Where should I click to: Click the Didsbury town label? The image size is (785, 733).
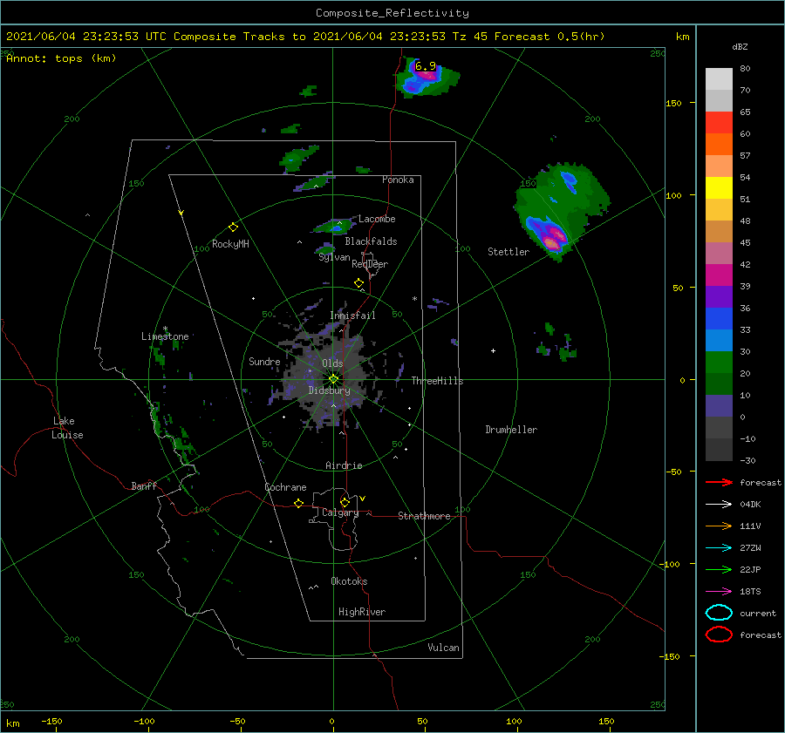pos(329,390)
